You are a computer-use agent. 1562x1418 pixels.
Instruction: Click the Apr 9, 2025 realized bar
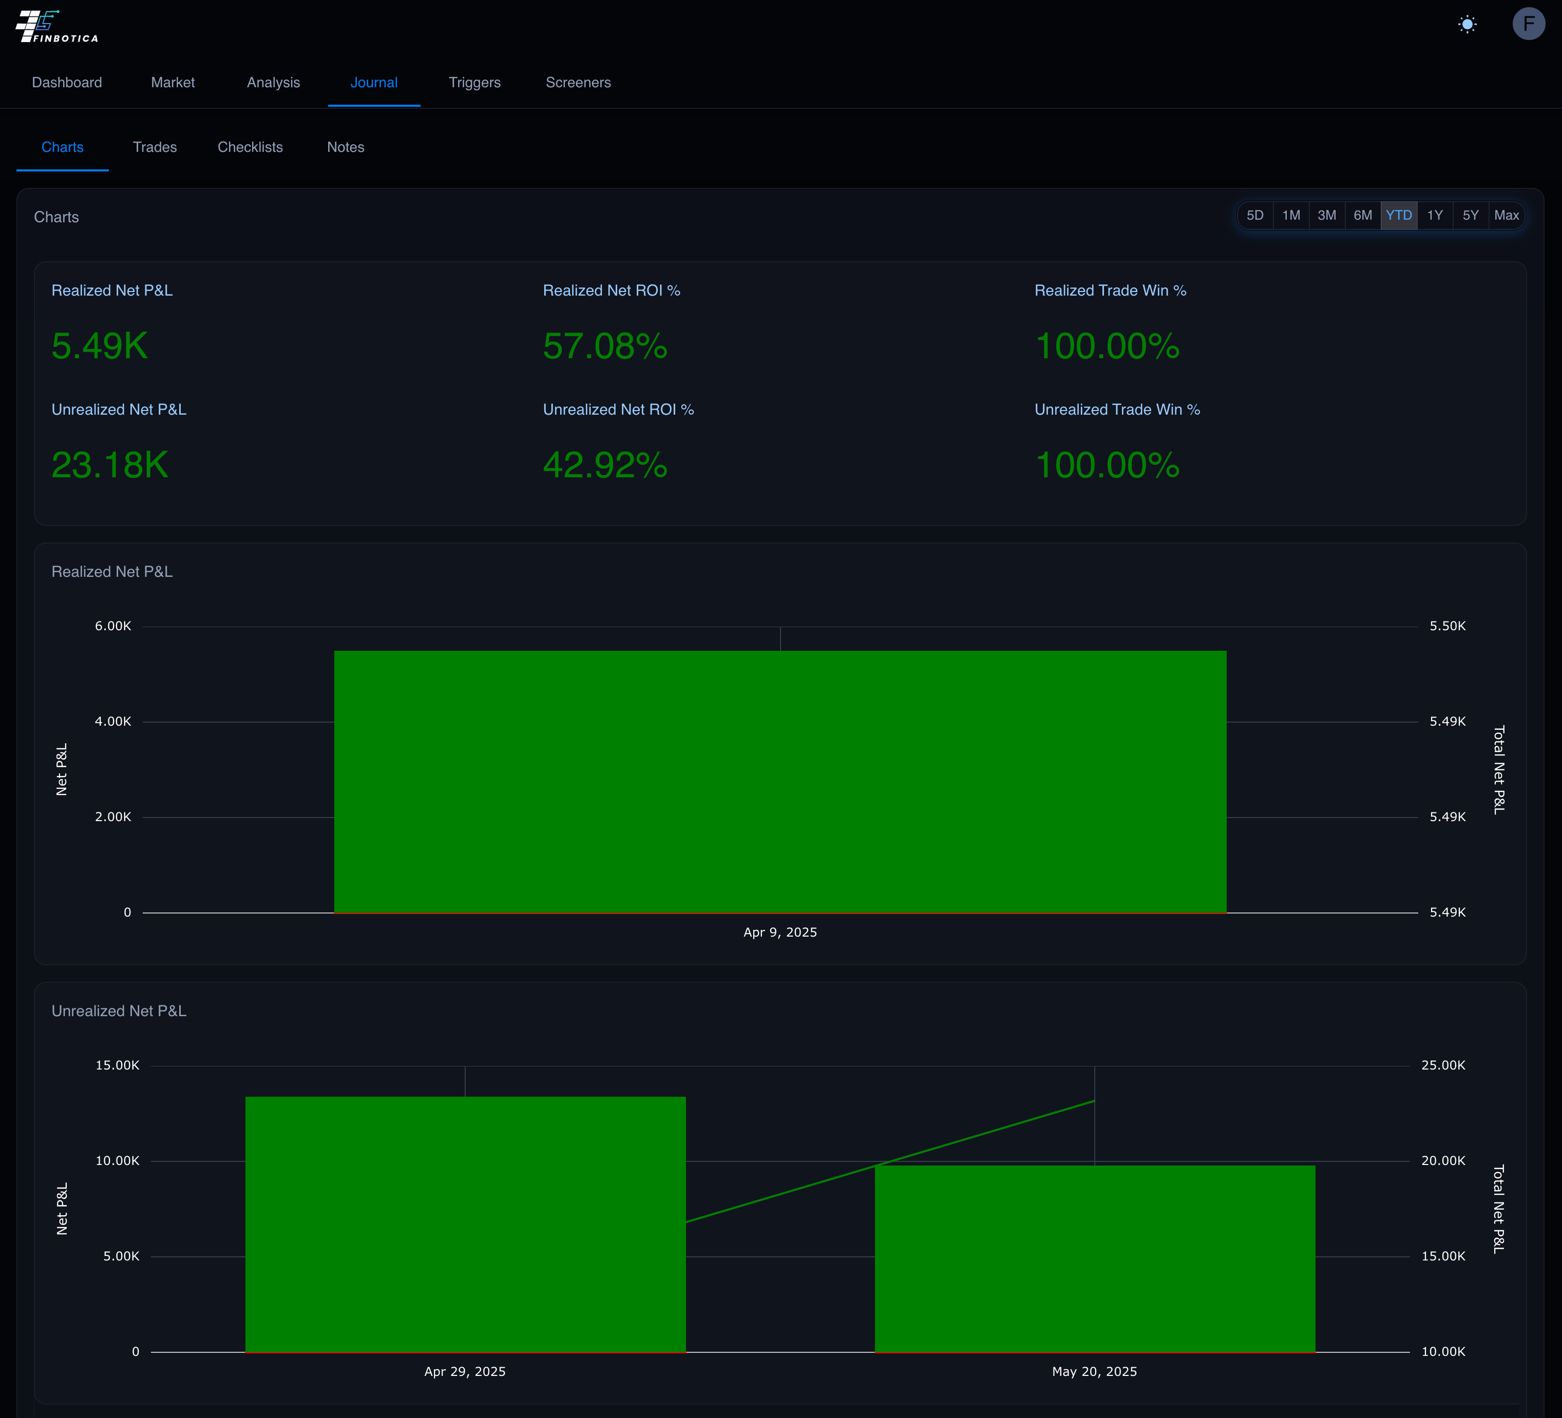[x=779, y=782]
